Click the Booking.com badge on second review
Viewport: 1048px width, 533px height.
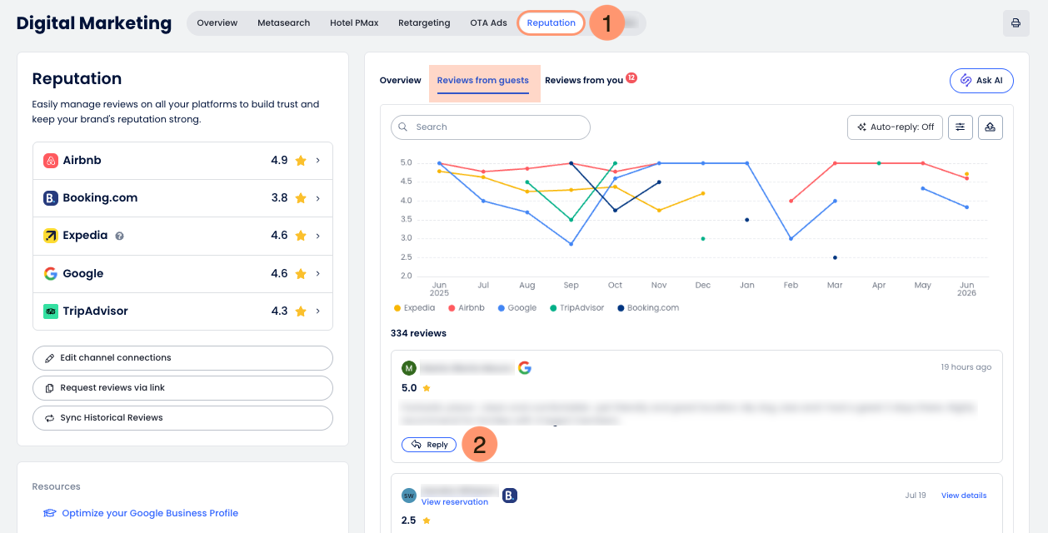coord(510,496)
